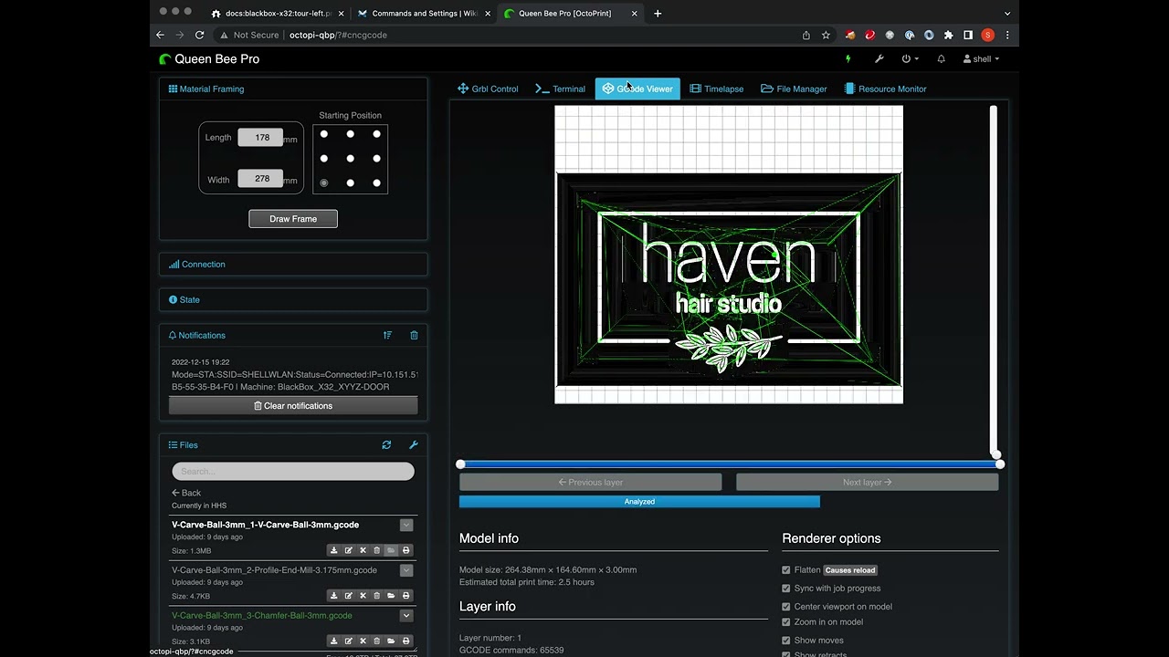
Task: Select top-left starting position
Action: click(x=324, y=134)
